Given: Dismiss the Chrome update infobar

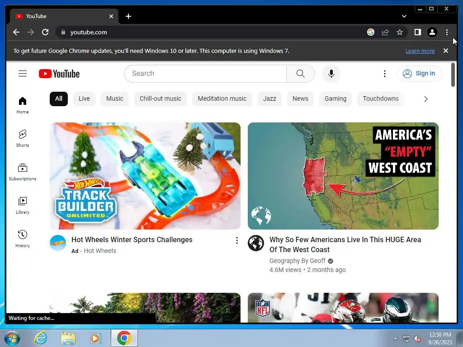Looking at the screenshot, I should coord(445,51).
